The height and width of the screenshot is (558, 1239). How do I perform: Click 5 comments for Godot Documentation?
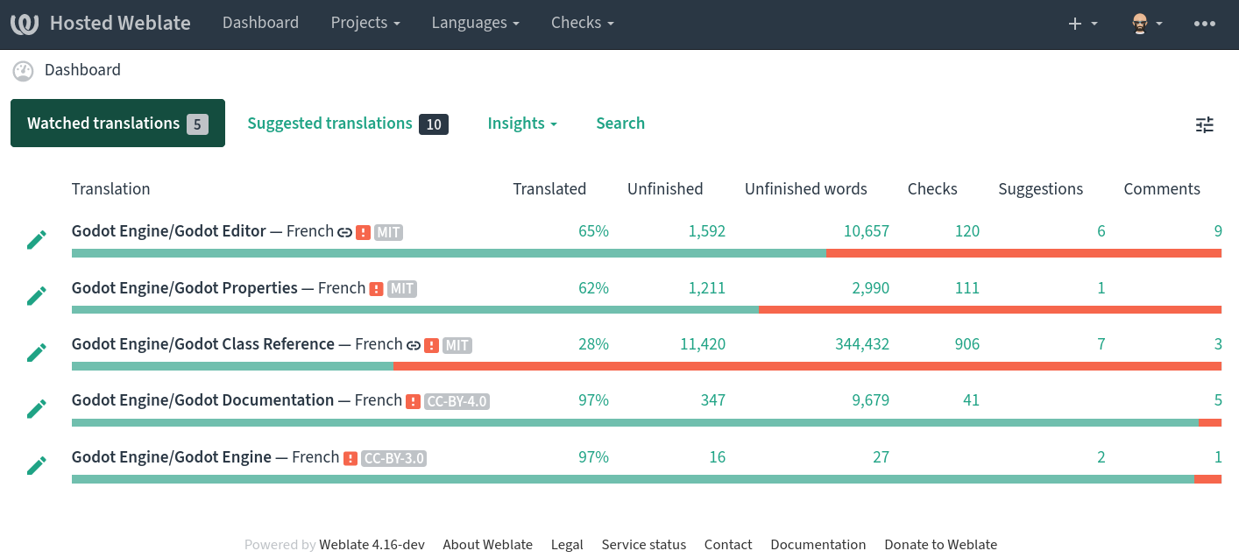click(1218, 400)
